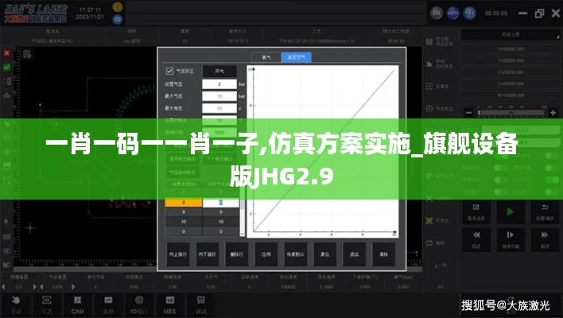Click the Z+00000.000 coordinate readout

click(511, 72)
